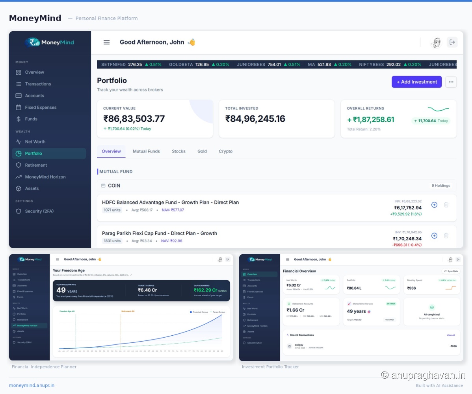Open Accounts in the main sidebar
Image resolution: width=472 pixels, height=394 pixels.
tap(49, 96)
